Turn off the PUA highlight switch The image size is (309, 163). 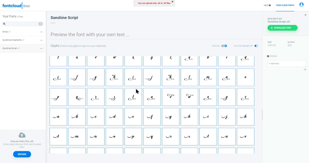click(x=256, y=46)
